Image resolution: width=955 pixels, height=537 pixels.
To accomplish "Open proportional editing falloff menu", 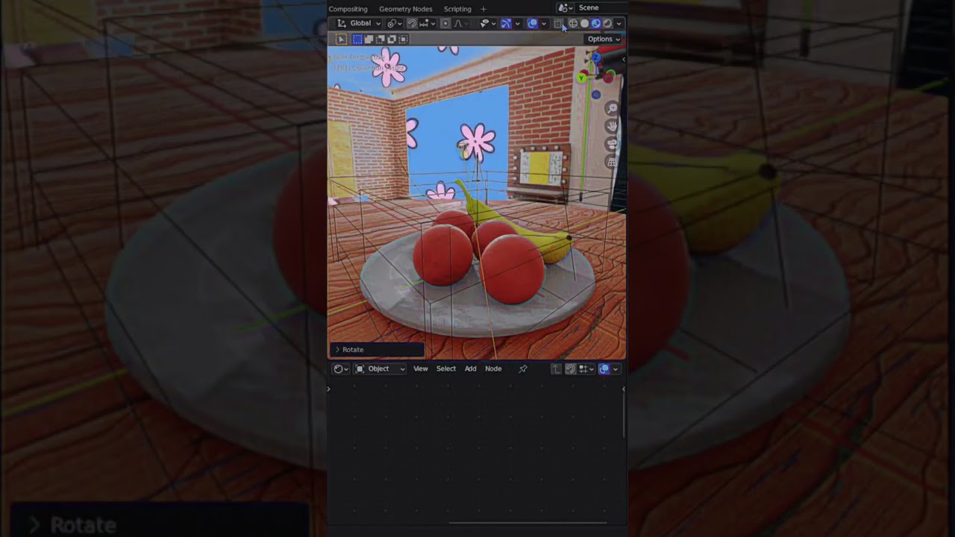I will 462,23.
